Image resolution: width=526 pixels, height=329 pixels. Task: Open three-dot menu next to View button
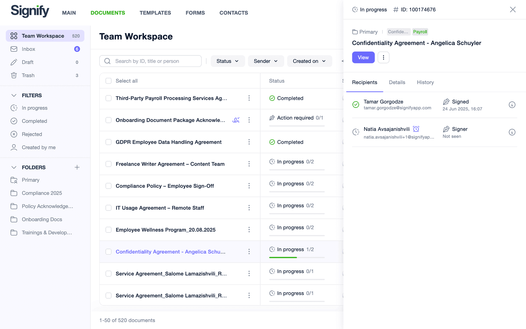coord(383,57)
